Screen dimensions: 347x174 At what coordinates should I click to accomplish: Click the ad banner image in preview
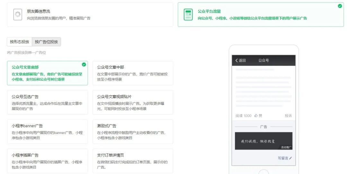(x=263, y=141)
